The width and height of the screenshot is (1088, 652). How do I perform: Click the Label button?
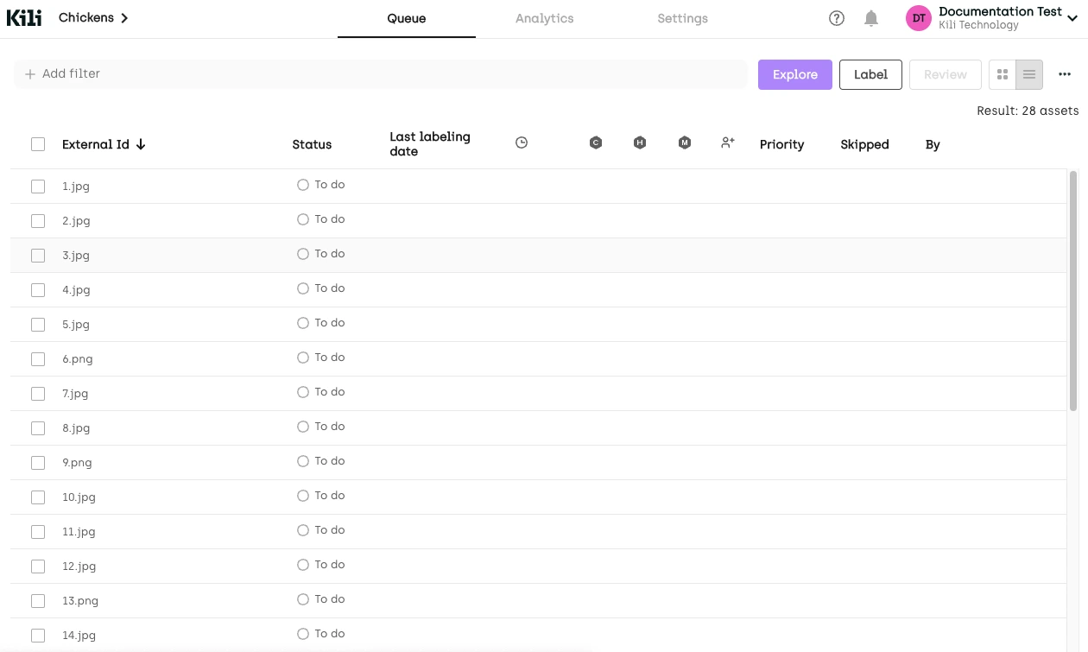pos(870,75)
